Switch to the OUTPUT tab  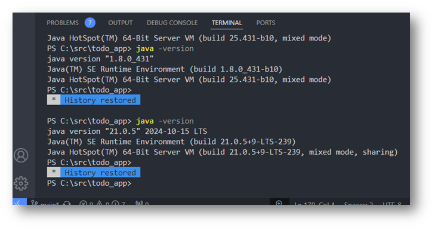coord(121,23)
